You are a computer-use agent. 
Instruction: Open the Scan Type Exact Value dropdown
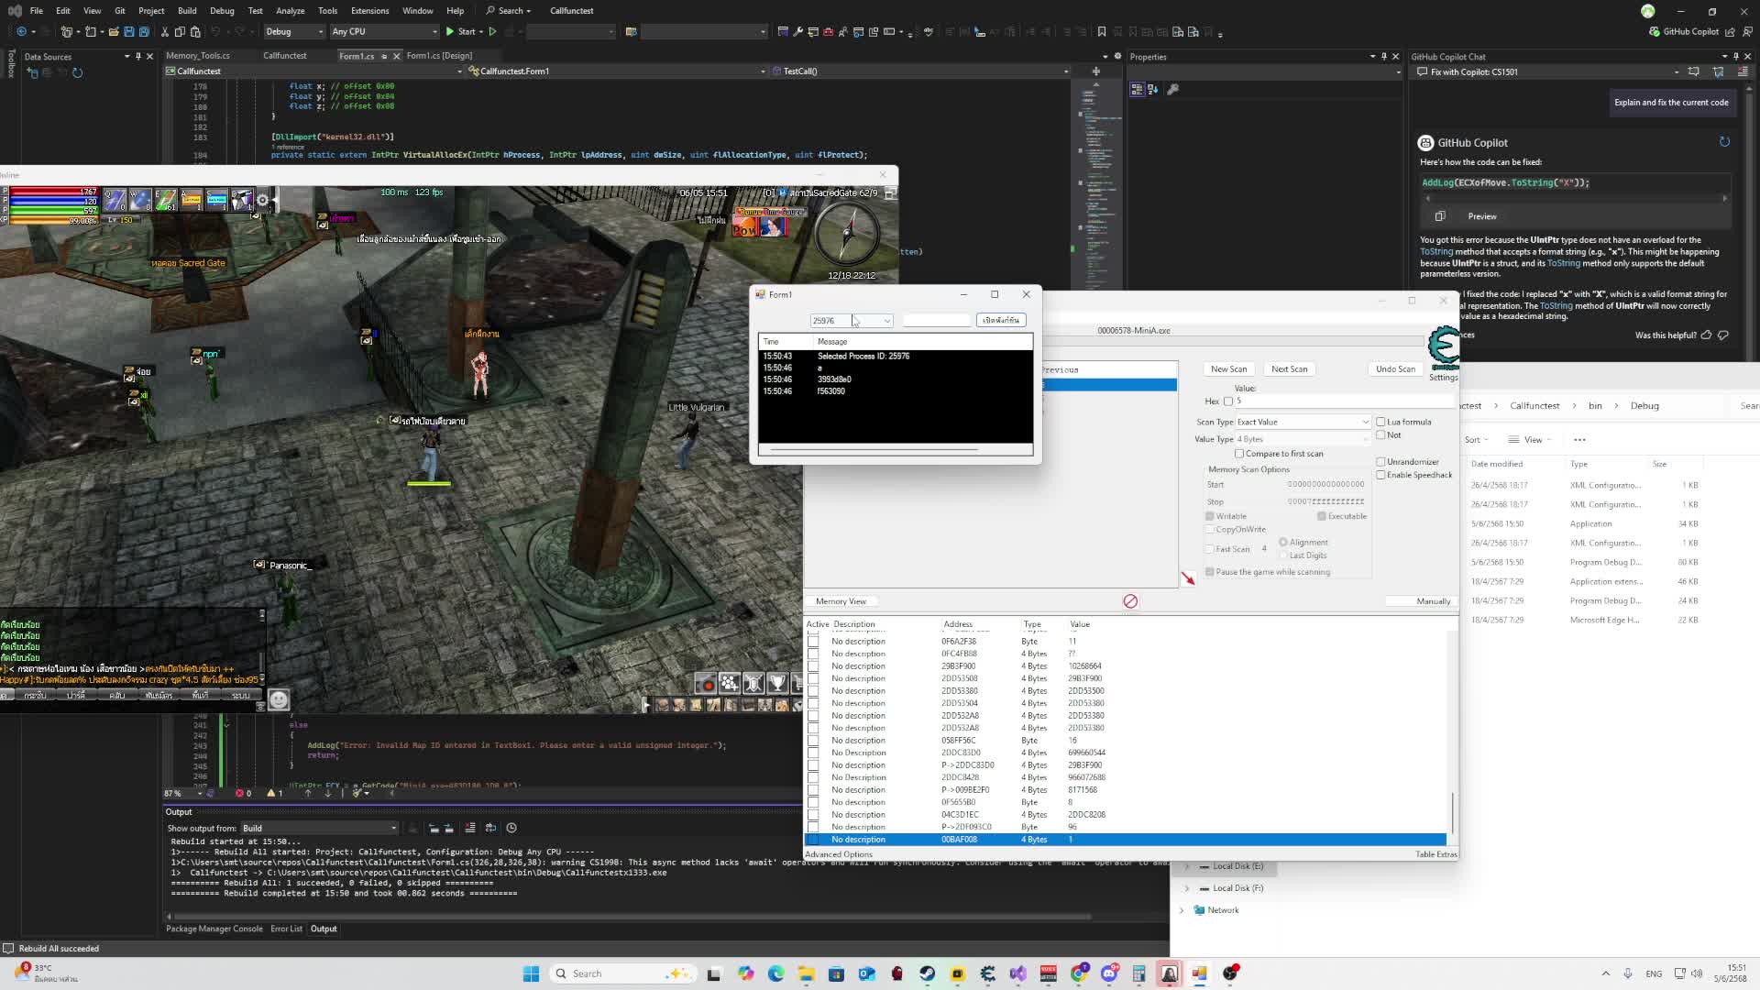click(x=1302, y=422)
